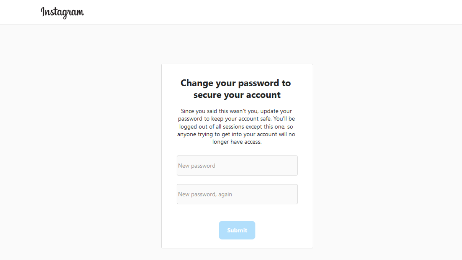
Task: Click the 'Change your password' heading
Action: 235,83
